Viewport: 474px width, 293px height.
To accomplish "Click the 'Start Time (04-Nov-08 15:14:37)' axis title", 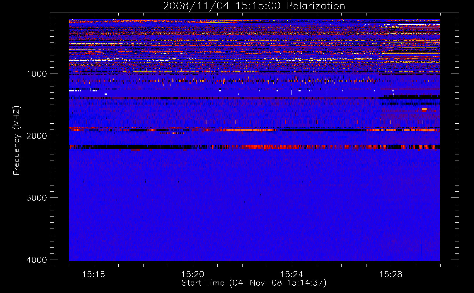I will coord(254,283).
